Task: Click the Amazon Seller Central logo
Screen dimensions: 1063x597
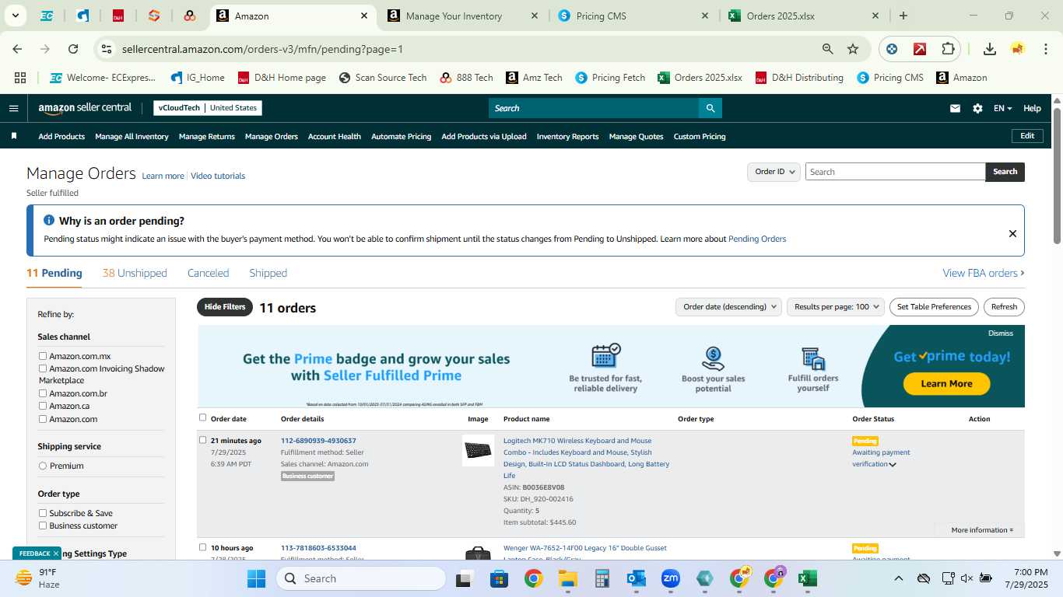Action: [85, 108]
